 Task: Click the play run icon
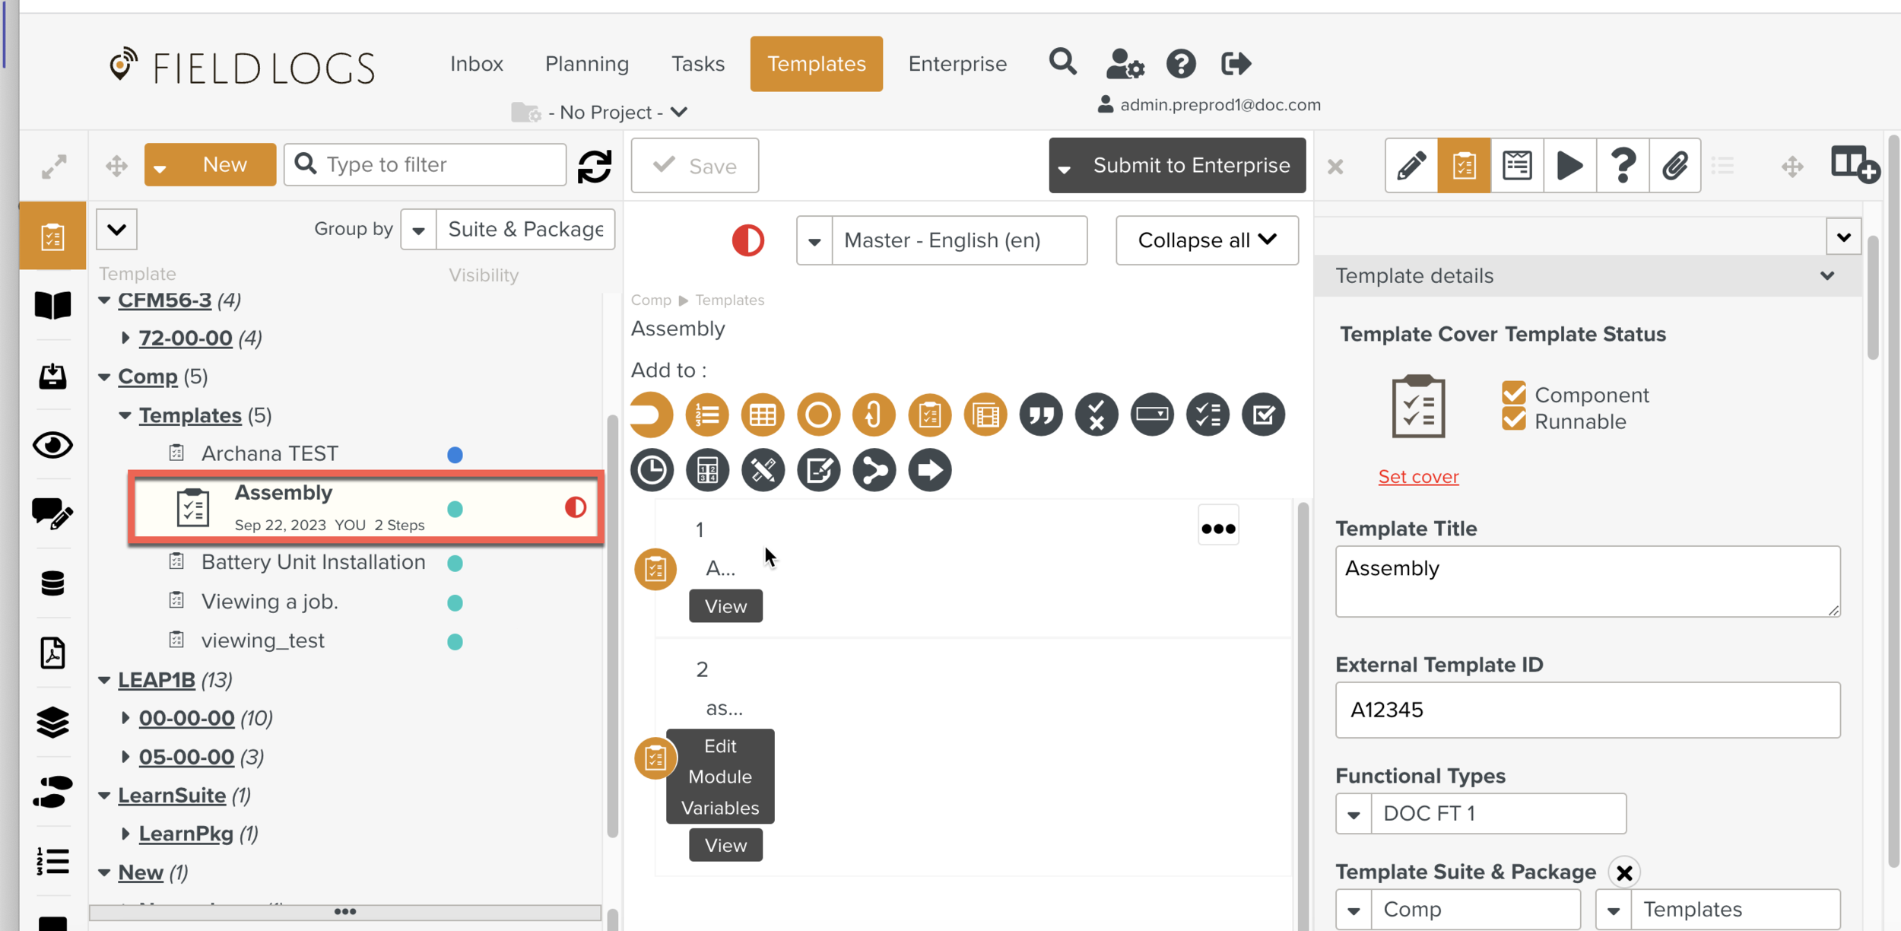click(1569, 165)
